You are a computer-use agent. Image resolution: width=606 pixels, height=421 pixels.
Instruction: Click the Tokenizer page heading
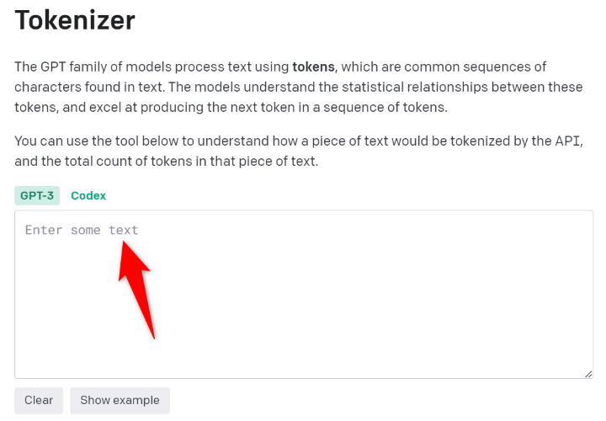click(75, 20)
